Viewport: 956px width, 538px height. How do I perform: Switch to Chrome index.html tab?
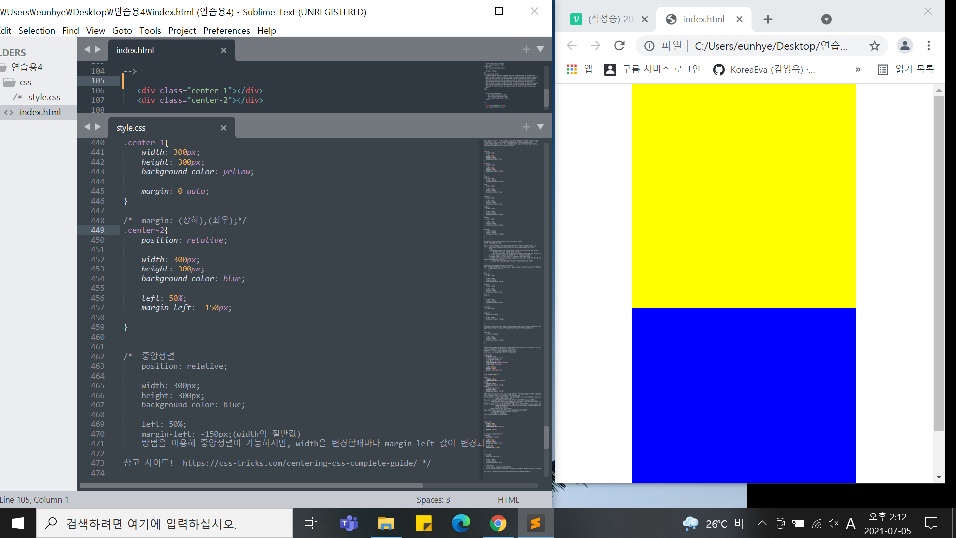point(703,19)
